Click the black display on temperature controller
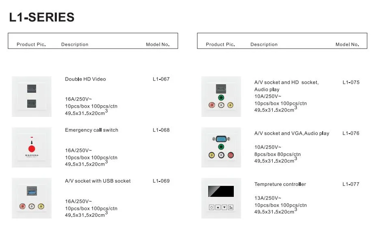373x226 pixels. (x=221, y=191)
